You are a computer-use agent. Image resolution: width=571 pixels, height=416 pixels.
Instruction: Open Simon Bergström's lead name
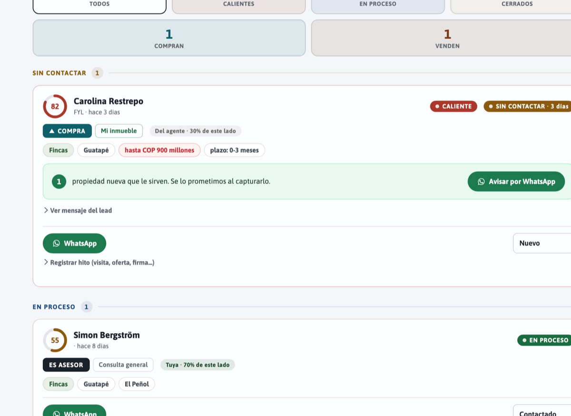107,335
